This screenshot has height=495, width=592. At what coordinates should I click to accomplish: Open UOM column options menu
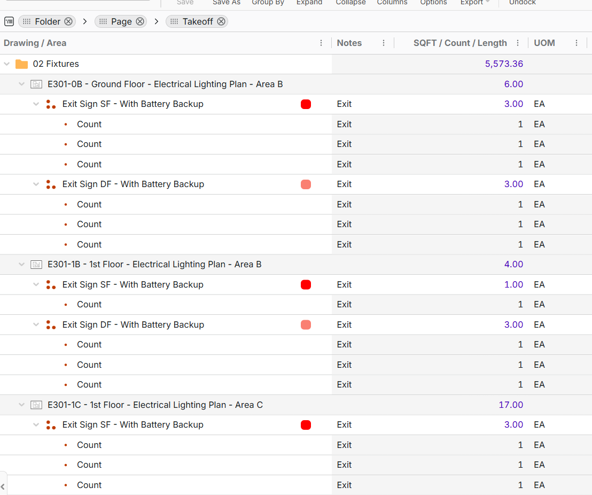577,43
